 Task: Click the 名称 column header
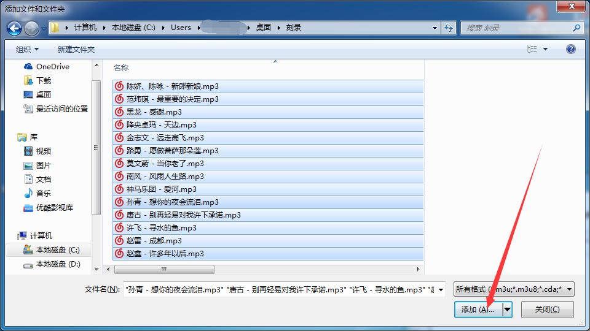pyautogui.click(x=121, y=68)
